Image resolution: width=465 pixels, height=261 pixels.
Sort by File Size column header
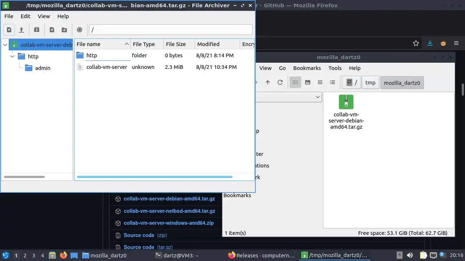click(x=179, y=44)
